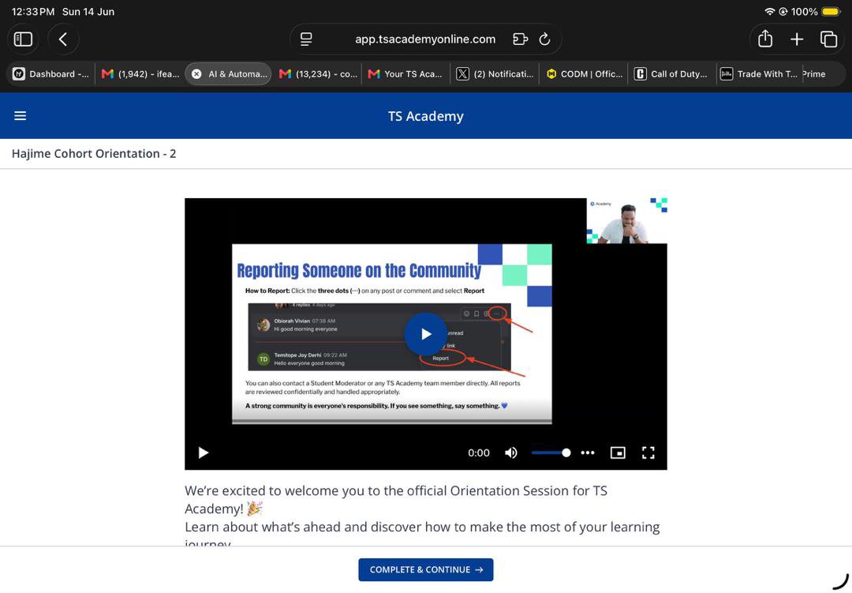Image resolution: width=852 pixels, height=593 pixels.
Task: Show the tab overview
Action: point(828,39)
